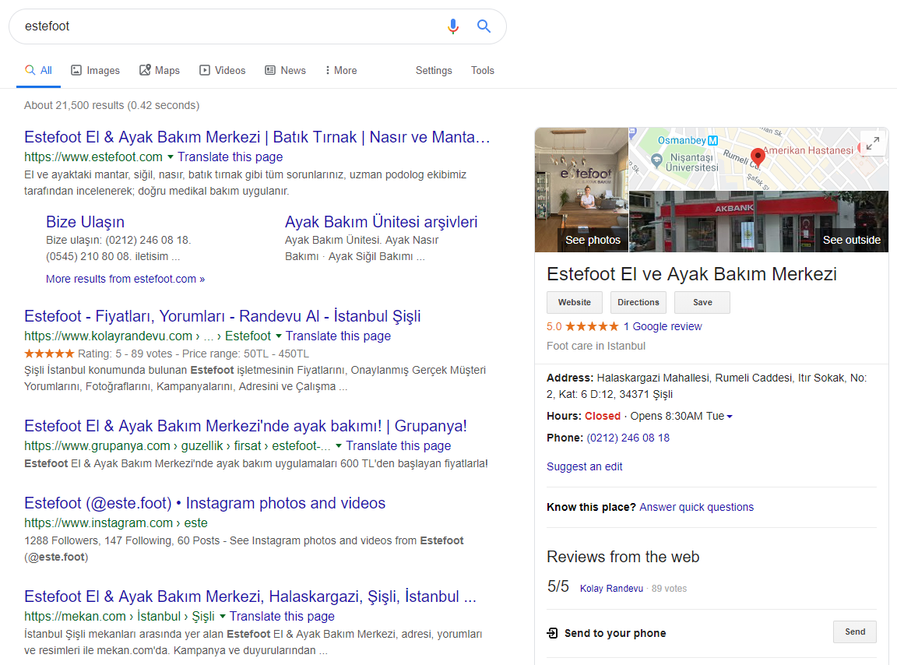Click Translate this page for estefoot.com
This screenshot has height=665, width=897.
click(x=230, y=157)
